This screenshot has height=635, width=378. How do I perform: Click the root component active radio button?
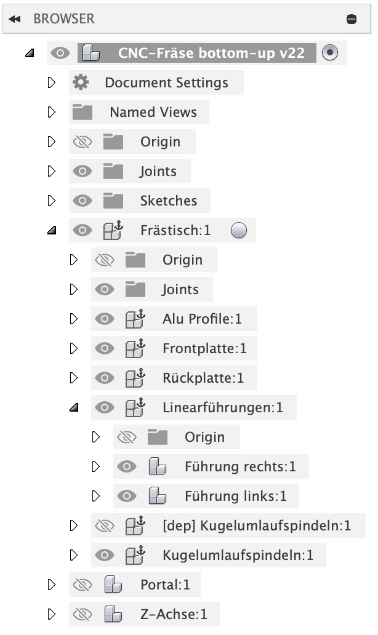pos(330,53)
